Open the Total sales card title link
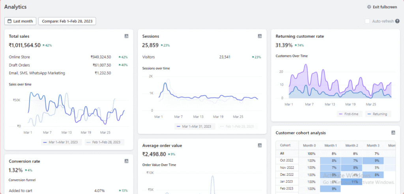 pyautogui.click(x=19, y=36)
